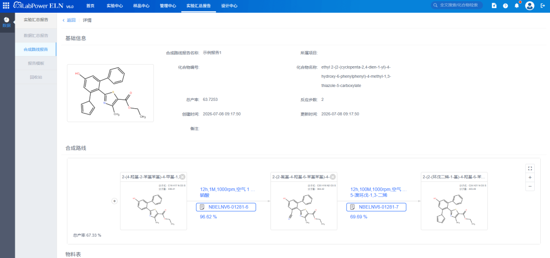Click the 总产率 67.33 % label

[87, 235]
